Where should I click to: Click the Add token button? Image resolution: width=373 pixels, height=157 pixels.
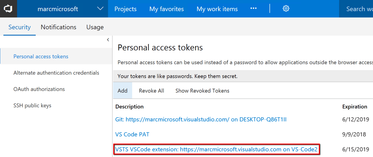[x=123, y=91]
